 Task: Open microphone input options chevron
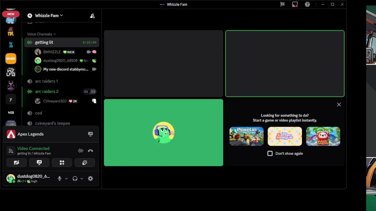tap(66, 178)
